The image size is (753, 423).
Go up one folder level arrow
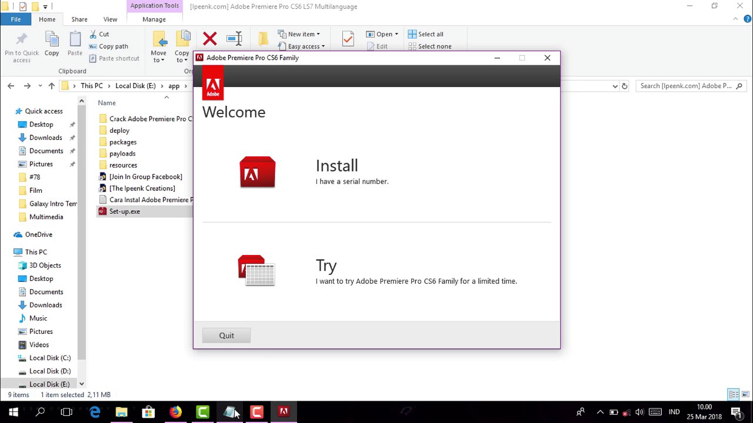pos(52,86)
